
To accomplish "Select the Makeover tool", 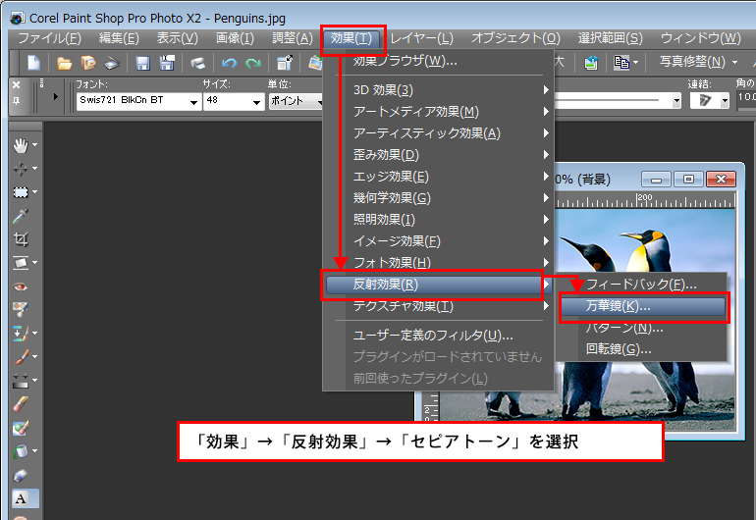I will pos(21,309).
